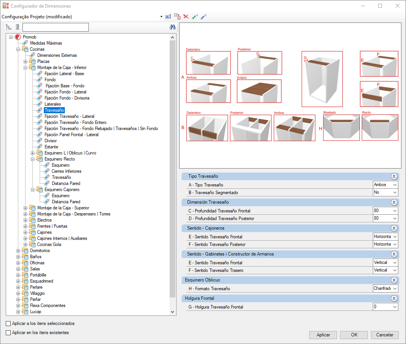Click tree scrollbar up arrow
Viewport: 406px width, 344px height.
[x=173, y=37]
